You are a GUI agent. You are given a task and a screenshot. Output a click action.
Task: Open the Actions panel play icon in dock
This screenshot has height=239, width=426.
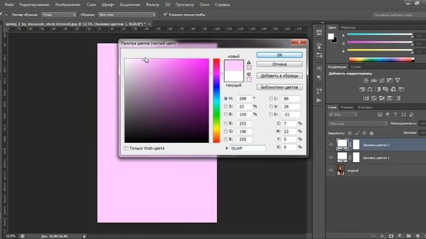319,100
